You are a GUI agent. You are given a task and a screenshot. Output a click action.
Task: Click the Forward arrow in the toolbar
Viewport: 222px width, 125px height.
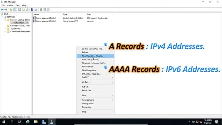click(6, 9)
